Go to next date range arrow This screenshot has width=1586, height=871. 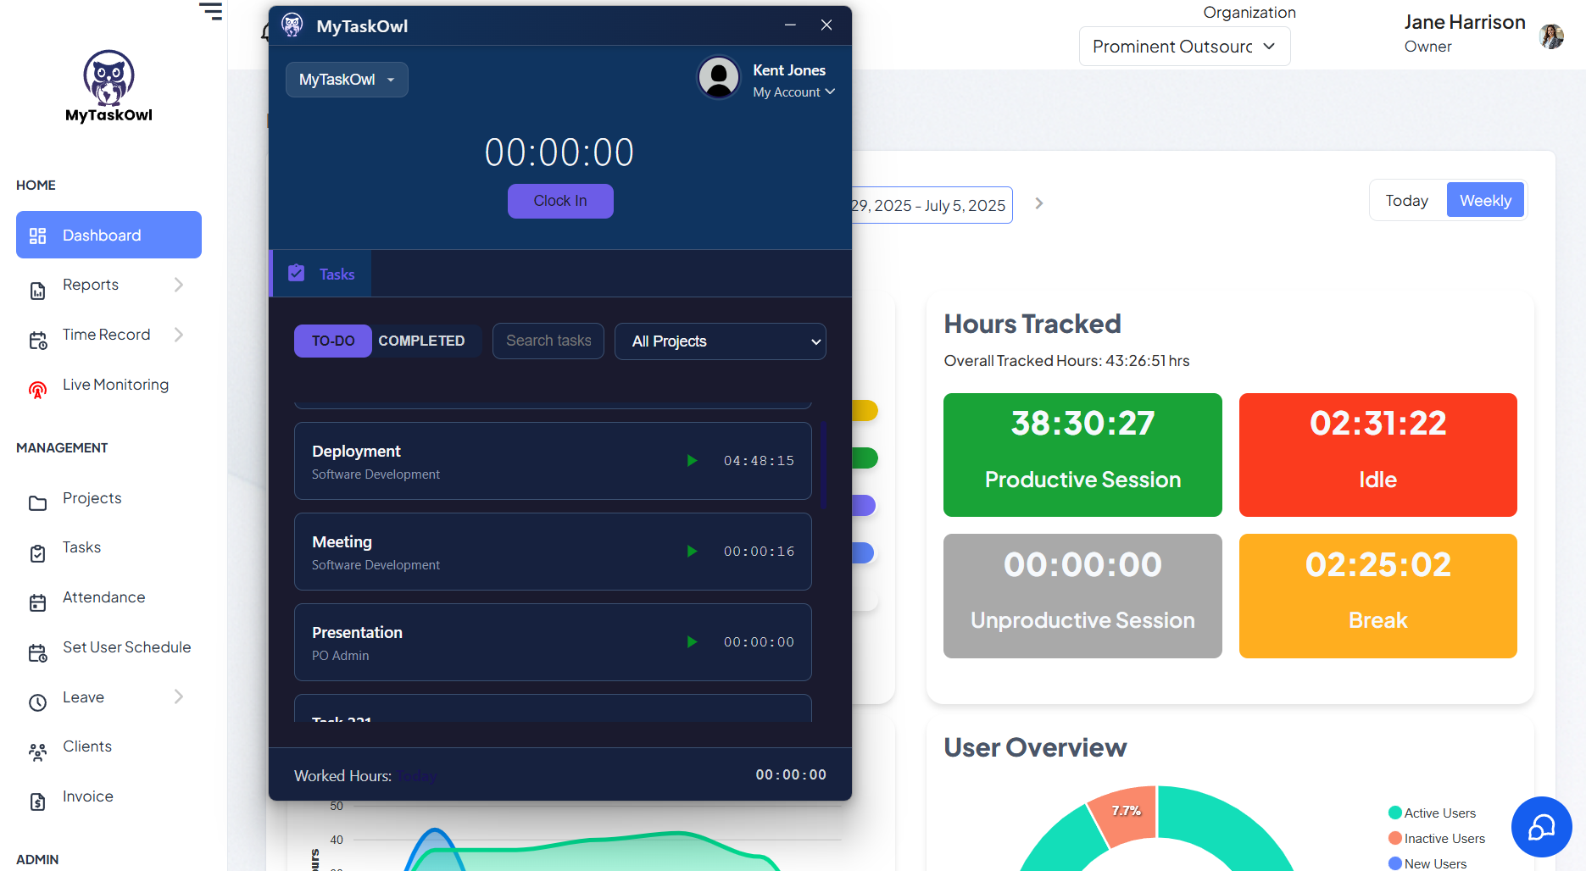coord(1039,203)
